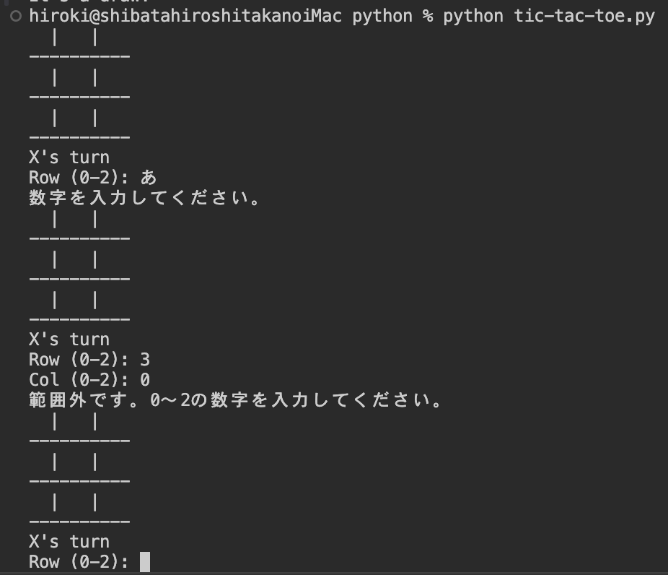
Task: Click the 'X's turn' line above 'Row (0-2): あ'
Action: 69,157
